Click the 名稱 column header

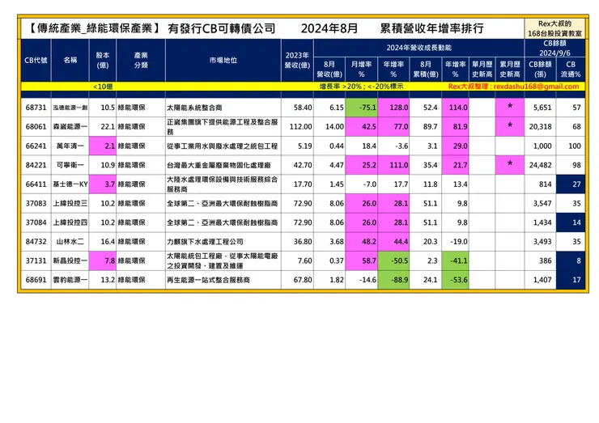[70, 61]
